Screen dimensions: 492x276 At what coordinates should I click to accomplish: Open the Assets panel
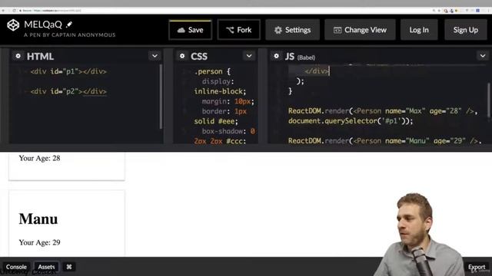pos(46,267)
